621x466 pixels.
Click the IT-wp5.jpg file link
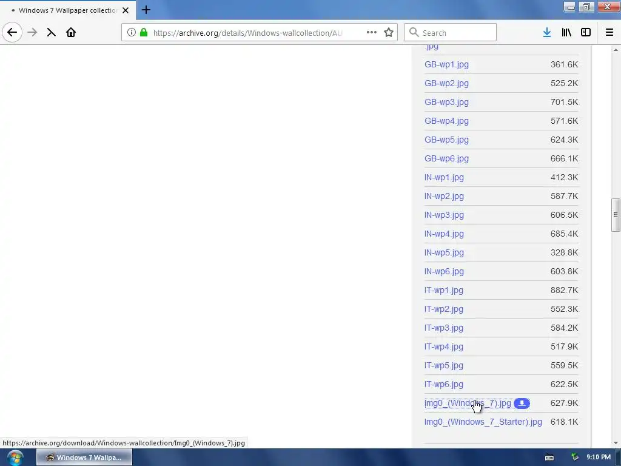click(443, 366)
